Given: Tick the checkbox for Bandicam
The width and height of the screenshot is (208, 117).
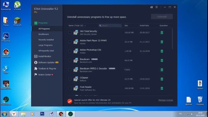Looking at the screenshot, I should pos(70,60).
